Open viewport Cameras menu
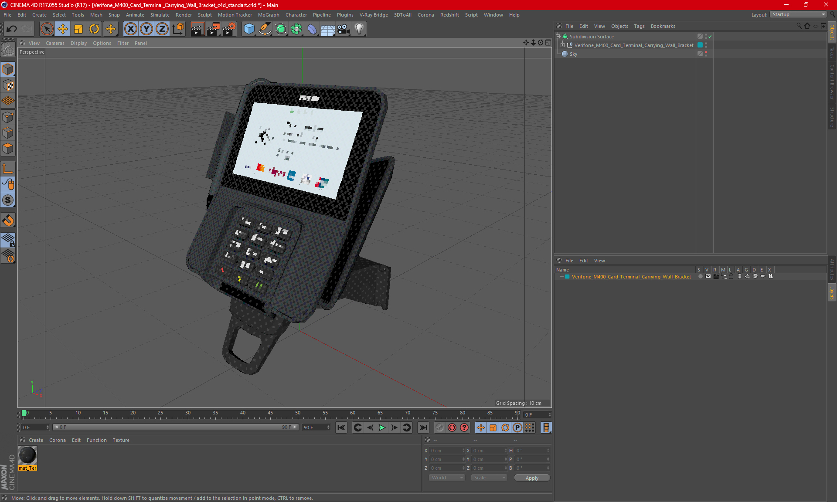The height and width of the screenshot is (502, 837). pyautogui.click(x=55, y=43)
